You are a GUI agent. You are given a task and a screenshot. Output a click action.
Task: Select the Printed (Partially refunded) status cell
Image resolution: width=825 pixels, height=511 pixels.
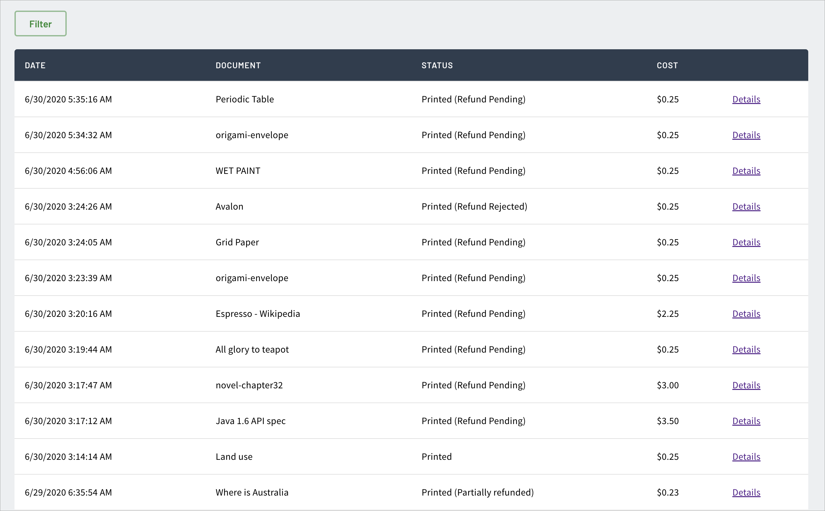[x=477, y=492]
